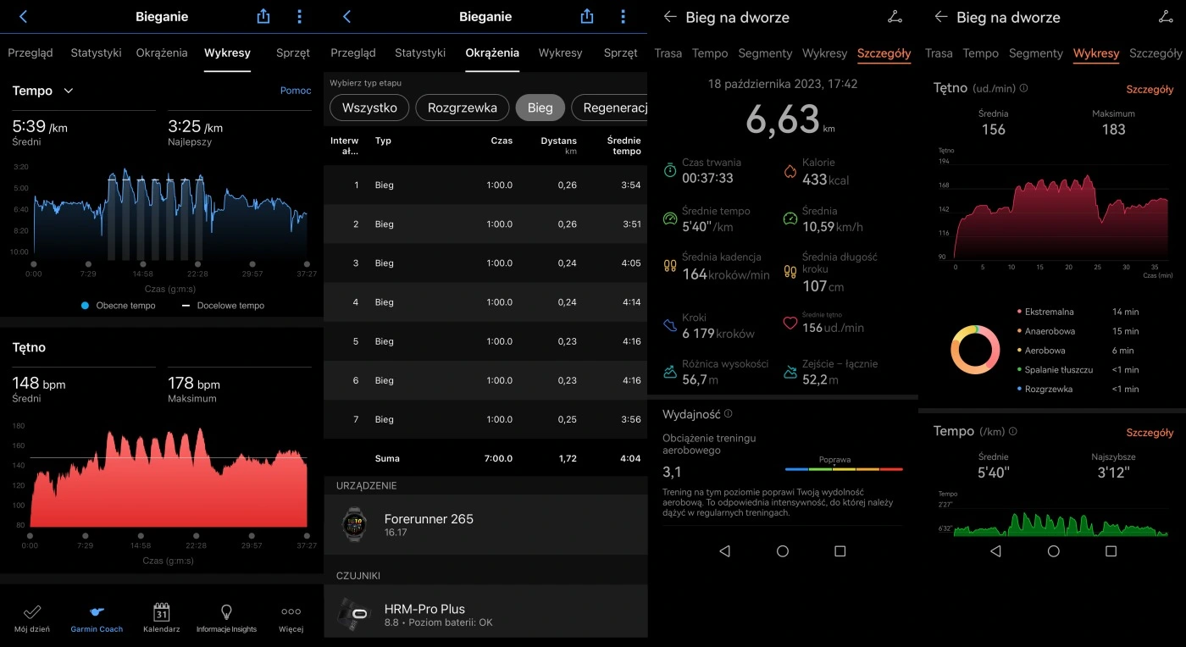Tap info icon next to Wydajność heading
Viewport: 1186px width, 647px height.
tap(729, 414)
